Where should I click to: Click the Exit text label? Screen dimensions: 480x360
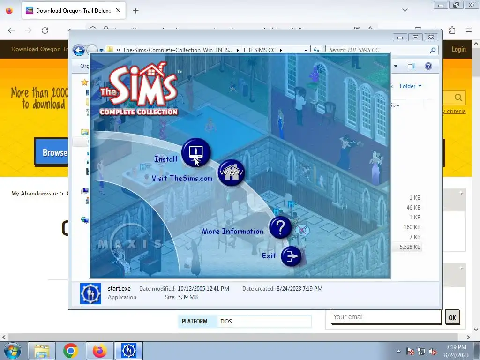(269, 255)
